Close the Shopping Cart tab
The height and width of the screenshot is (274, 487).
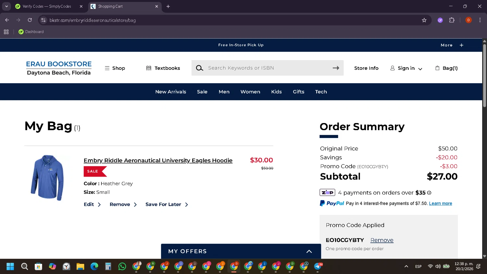156,6
